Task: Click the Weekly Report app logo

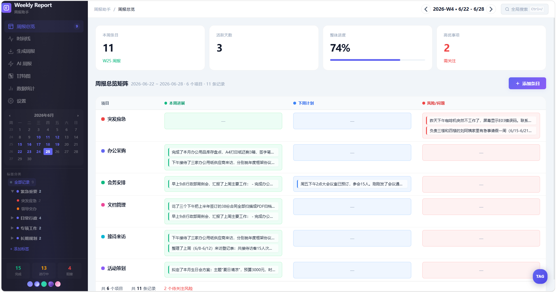Action: pos(6,8)
